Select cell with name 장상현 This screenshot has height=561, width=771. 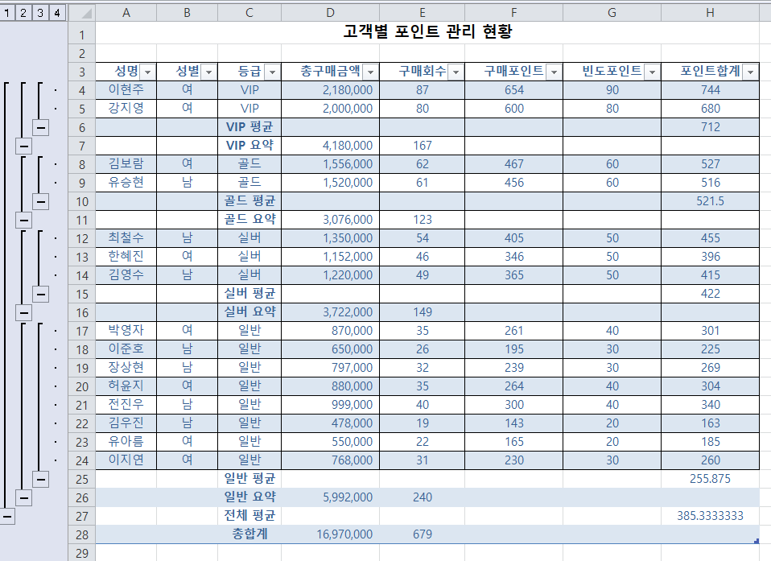pos(126,367)
